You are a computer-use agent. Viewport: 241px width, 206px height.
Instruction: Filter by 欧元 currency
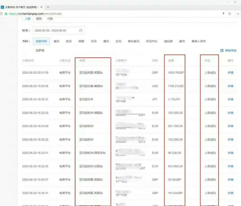[69, 41]
